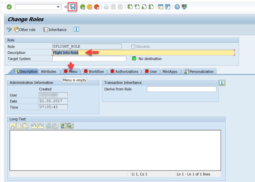Viewport: 255px width, 182px height.
Task: Switch to the Personalization tab
Action: pyautogui.click(x=199, y=72)
